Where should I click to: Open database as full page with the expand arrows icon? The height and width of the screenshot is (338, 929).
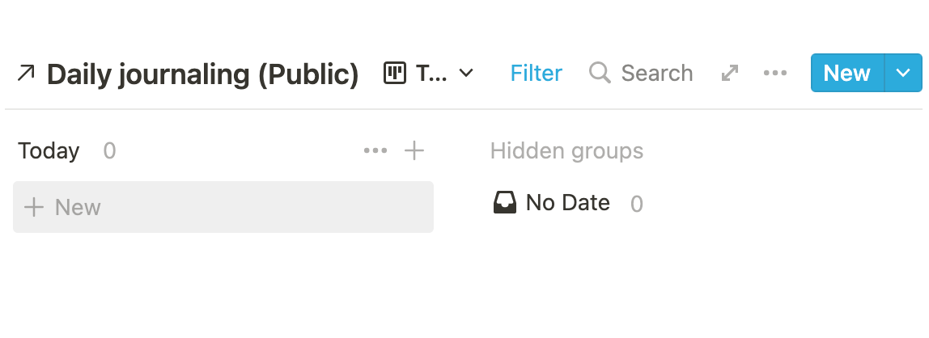click(730, 73)
